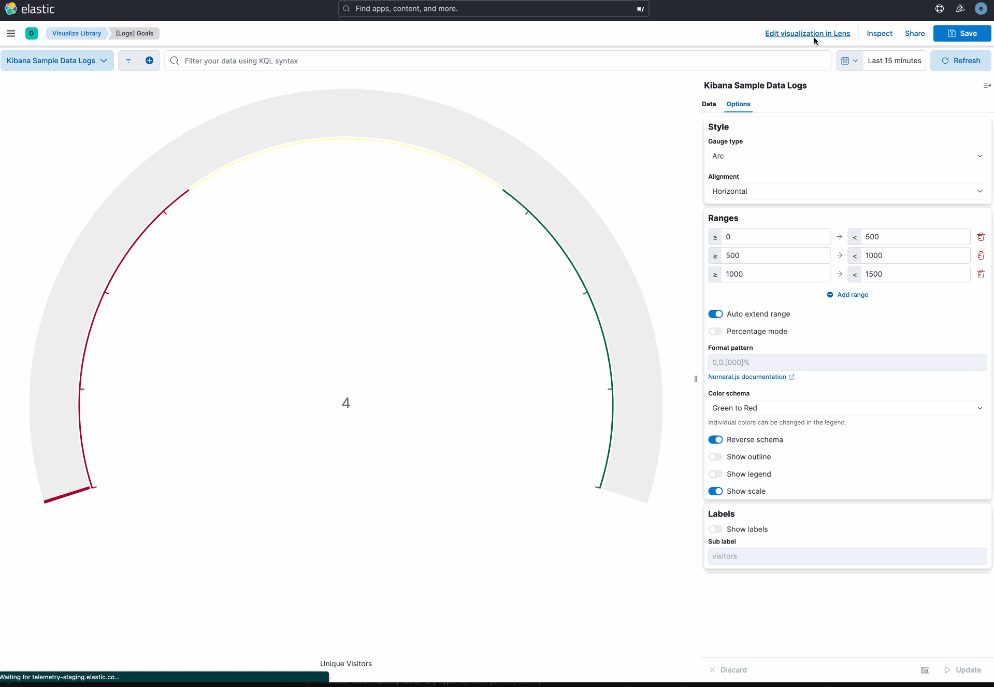Image resolution: width=994 pixels, height=687 pixels.
Task: Select the Options tab
Action: click(738, 104)
